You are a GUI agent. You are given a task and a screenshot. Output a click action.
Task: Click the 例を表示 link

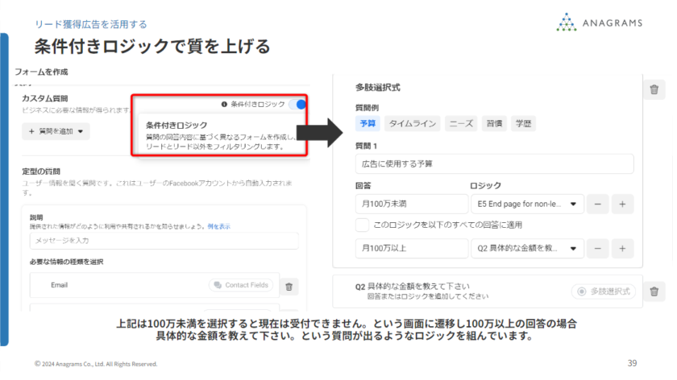[x=218, y=227]
